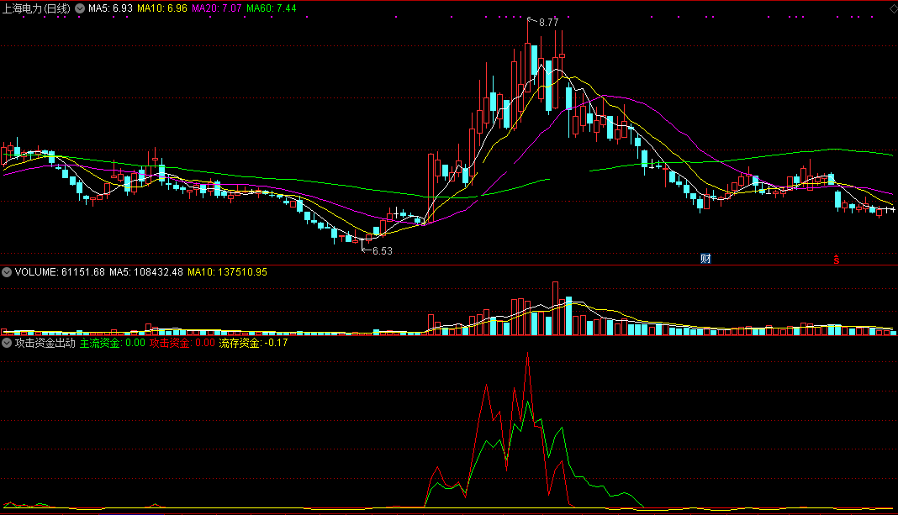Viewport: 898px width, 515px height.
Task: Open the 攻击资金出动 indicator dropdown arrow
Action: (x=7, y=343)
